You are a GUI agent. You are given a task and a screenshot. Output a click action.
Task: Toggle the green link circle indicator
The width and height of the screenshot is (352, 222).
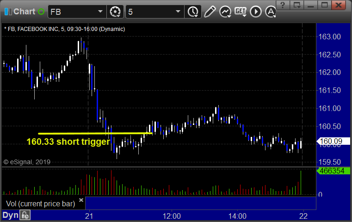tap(41, 12)
